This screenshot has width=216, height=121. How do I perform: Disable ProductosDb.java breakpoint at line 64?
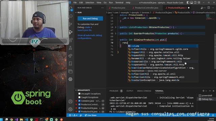tap(79, 112)
